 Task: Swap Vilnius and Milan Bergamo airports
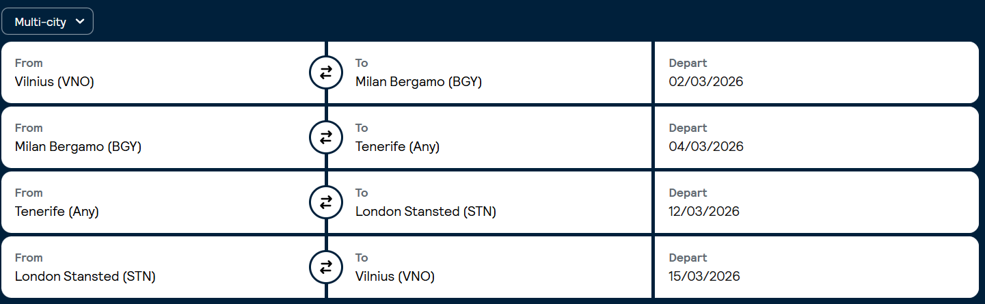326,73
